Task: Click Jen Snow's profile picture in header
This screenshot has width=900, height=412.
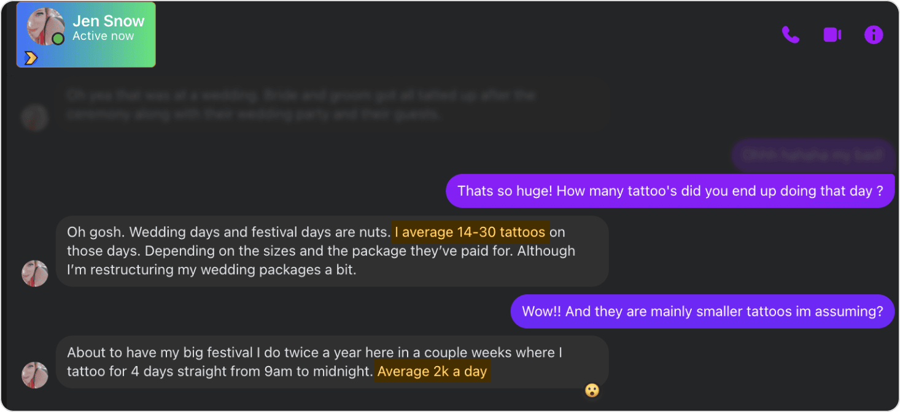Action: 45,26
